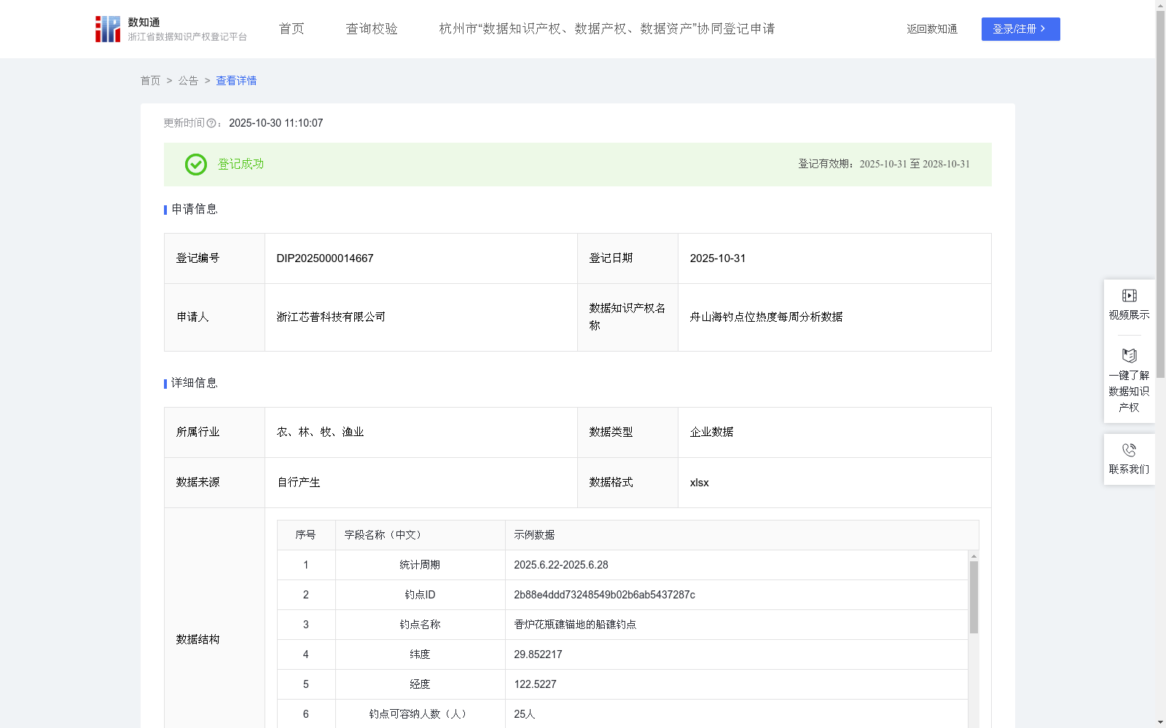Screen dimensions: 1166x728
Task: Click the 钓点名称 field cell
Action: click(x=420, y=625)
